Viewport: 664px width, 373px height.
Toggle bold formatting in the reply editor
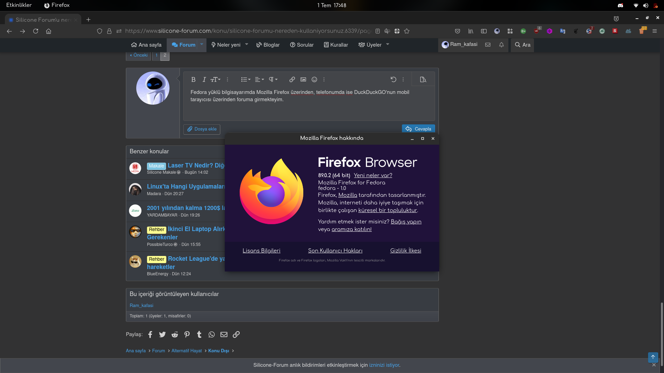193,79
